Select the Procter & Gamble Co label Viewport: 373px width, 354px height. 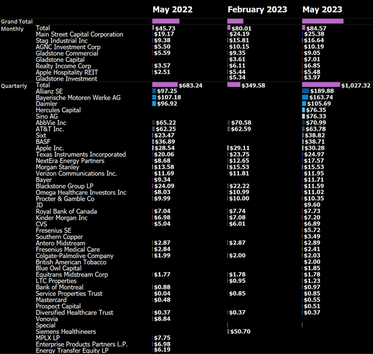65,199
